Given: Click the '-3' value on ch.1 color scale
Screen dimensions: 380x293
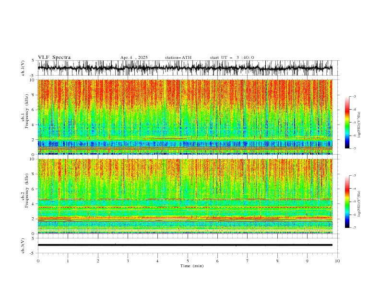Looking at the screenshot, I should coord(354,96).
